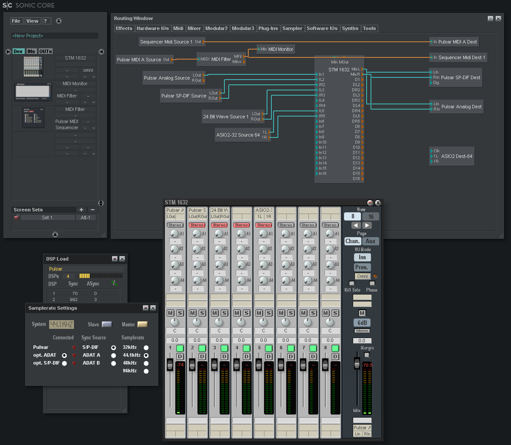
Task: Switch to OUTs tab in project panel
Action: (46, 51)
